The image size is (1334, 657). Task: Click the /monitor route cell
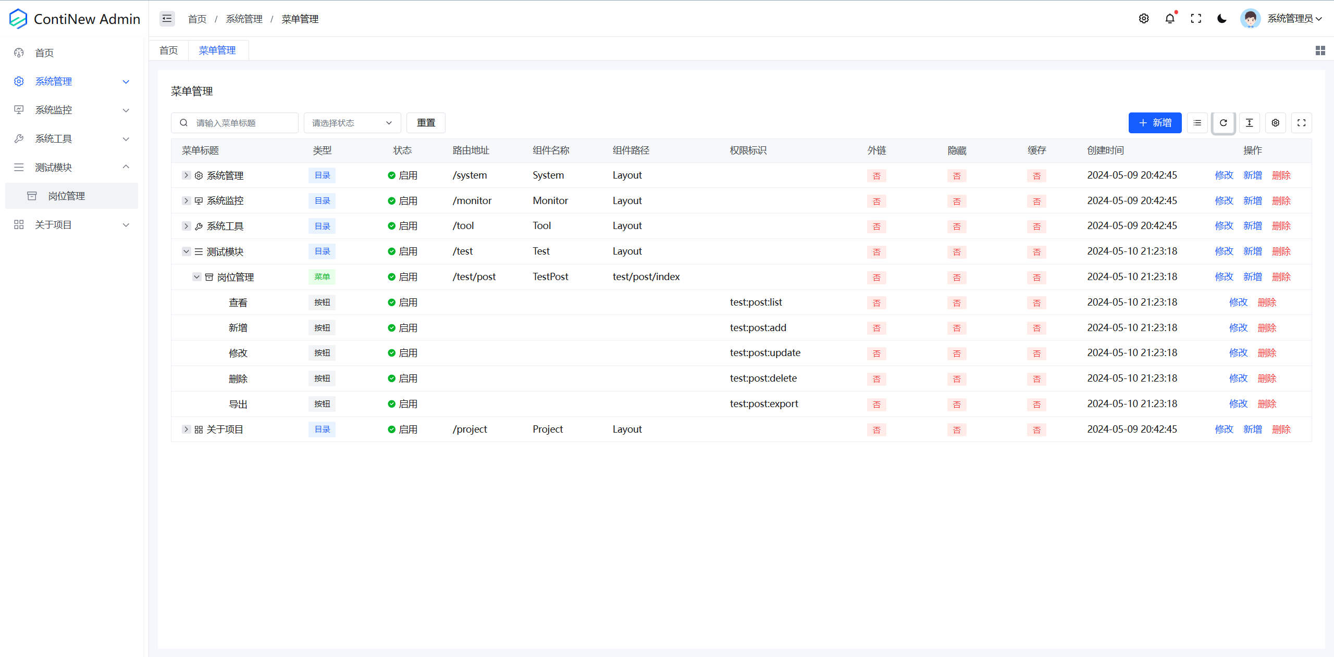(x=472, y=200)
